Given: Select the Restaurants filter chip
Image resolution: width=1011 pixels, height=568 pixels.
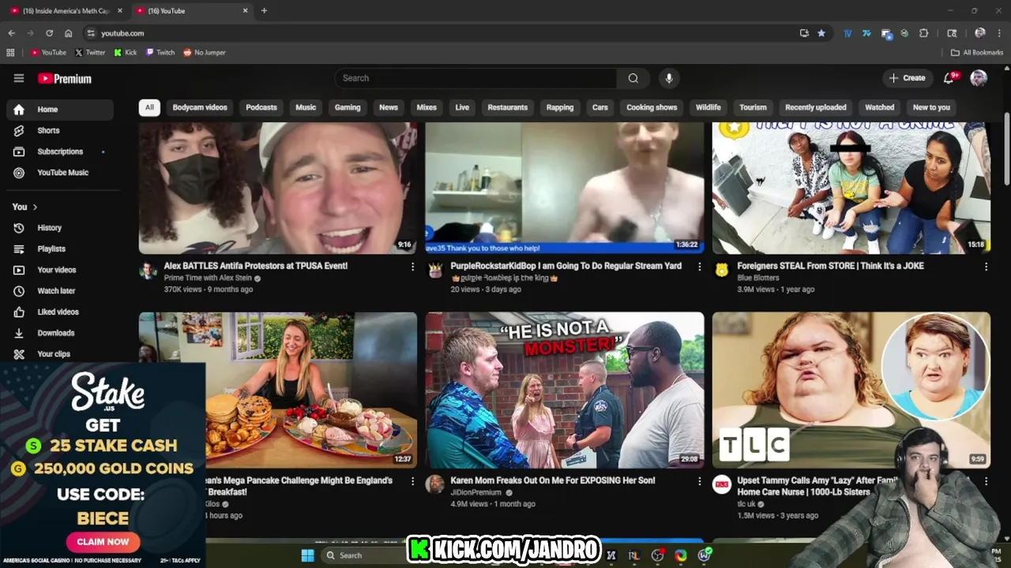Looking at the screenshot, I should (x=508, y=107).
